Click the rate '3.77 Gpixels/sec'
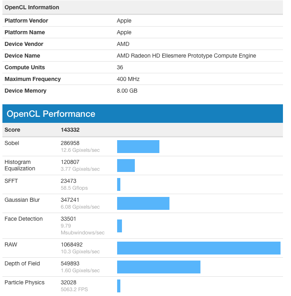This screenshot has height=296, width=291. pyautogui.click(x=80, y=169)
